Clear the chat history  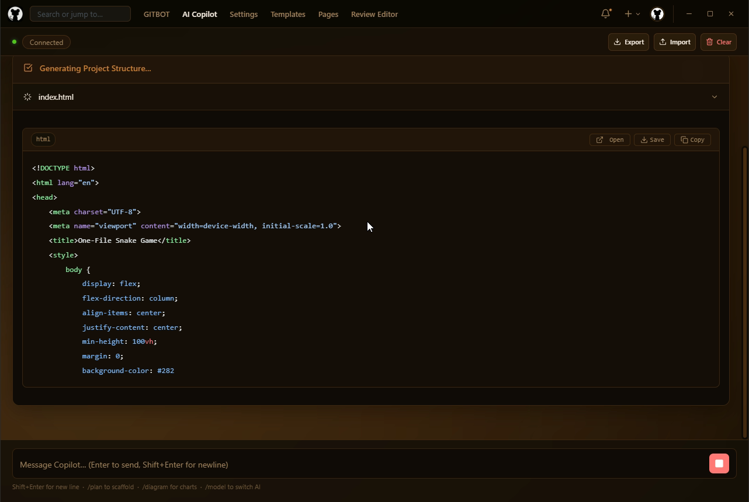point(718,42)
